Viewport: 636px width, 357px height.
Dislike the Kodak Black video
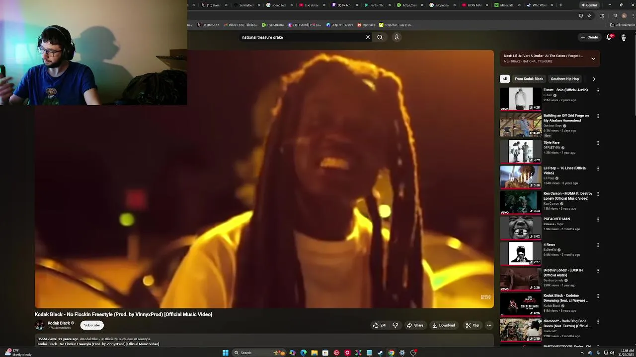[x=396, y=325]
